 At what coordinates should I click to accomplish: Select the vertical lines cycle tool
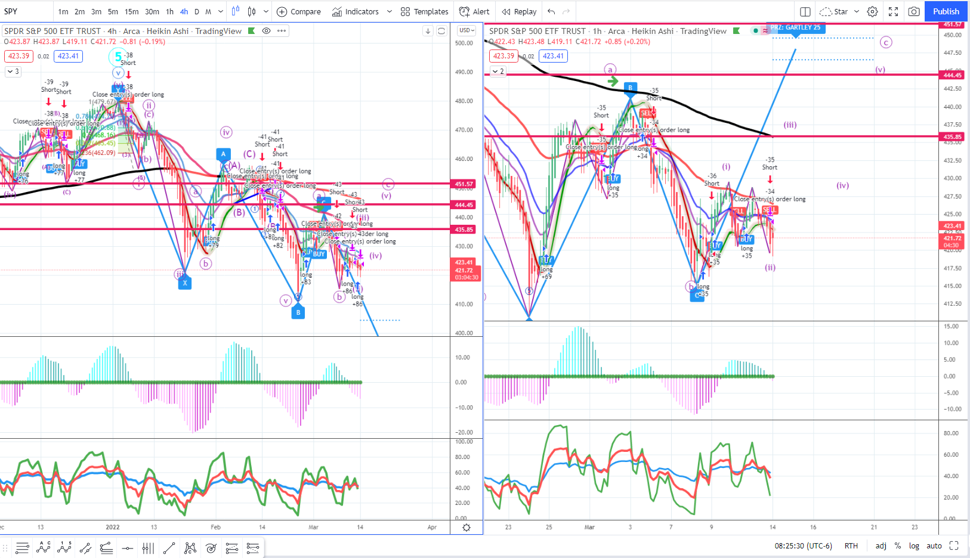tap(148, 548)
